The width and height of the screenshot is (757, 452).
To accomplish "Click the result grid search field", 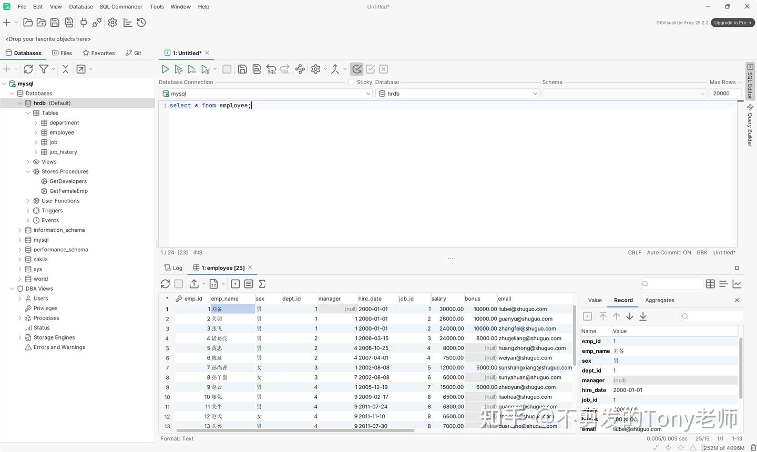I will click(672, 284).
